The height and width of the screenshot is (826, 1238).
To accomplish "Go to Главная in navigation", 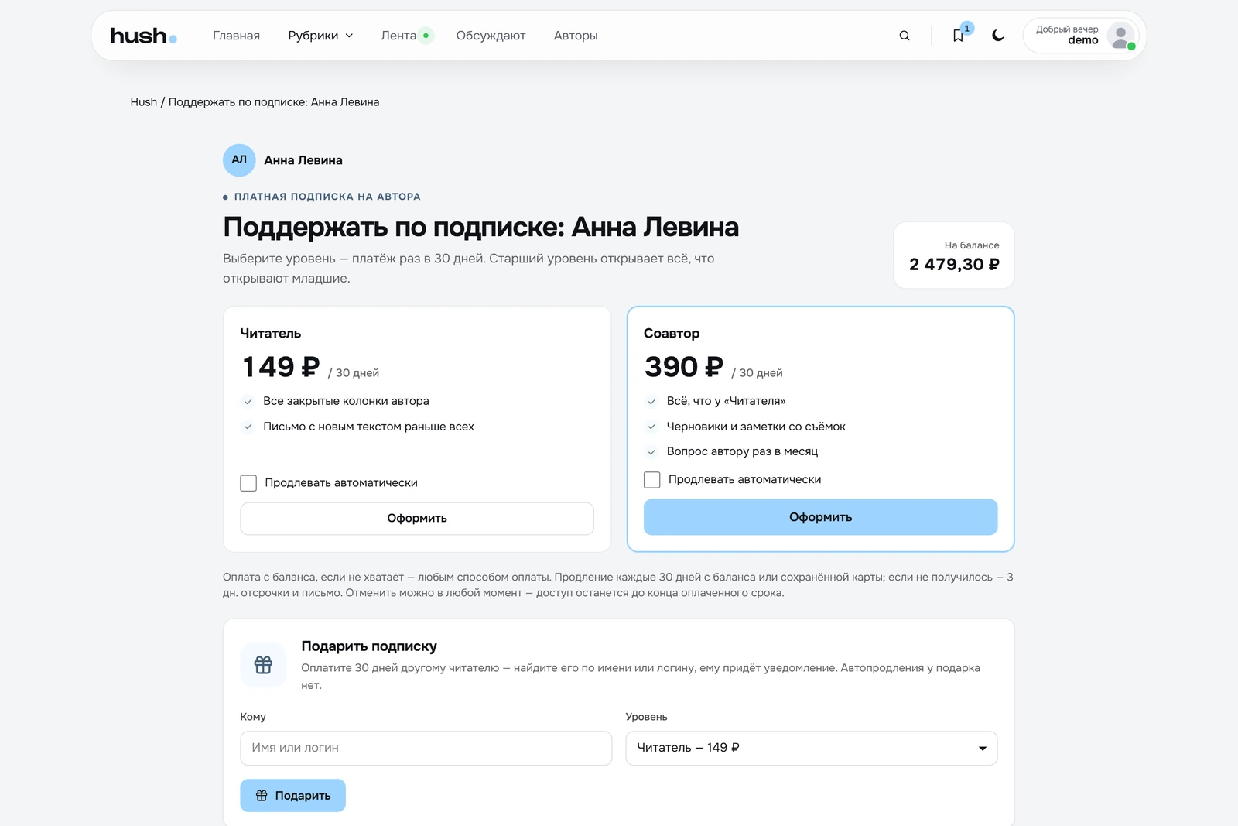I will pyautogui.click(x=237, y=36).
